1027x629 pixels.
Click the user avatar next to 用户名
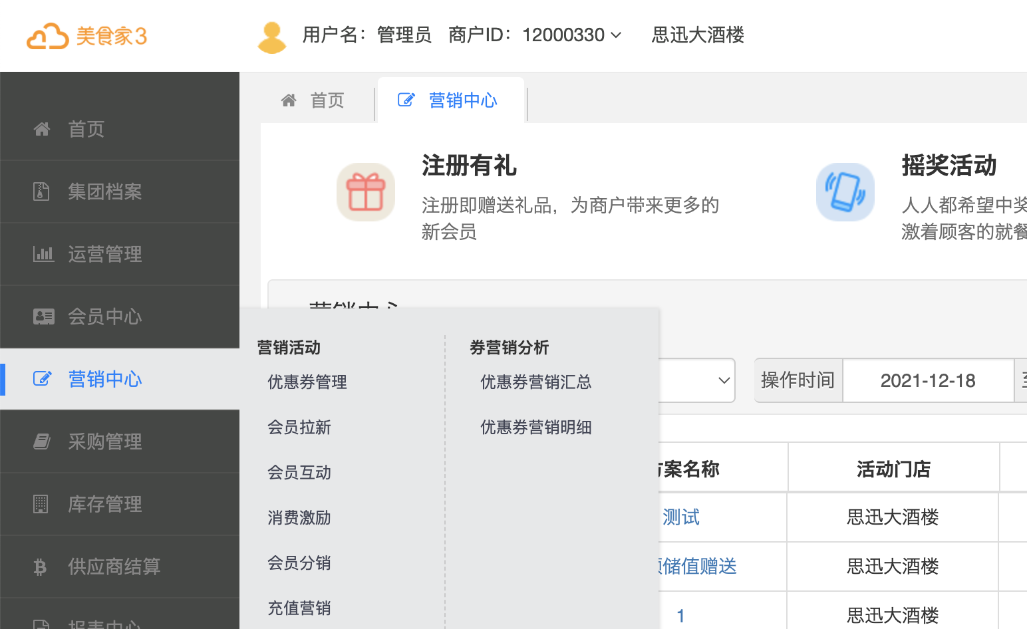coord(272,35)
